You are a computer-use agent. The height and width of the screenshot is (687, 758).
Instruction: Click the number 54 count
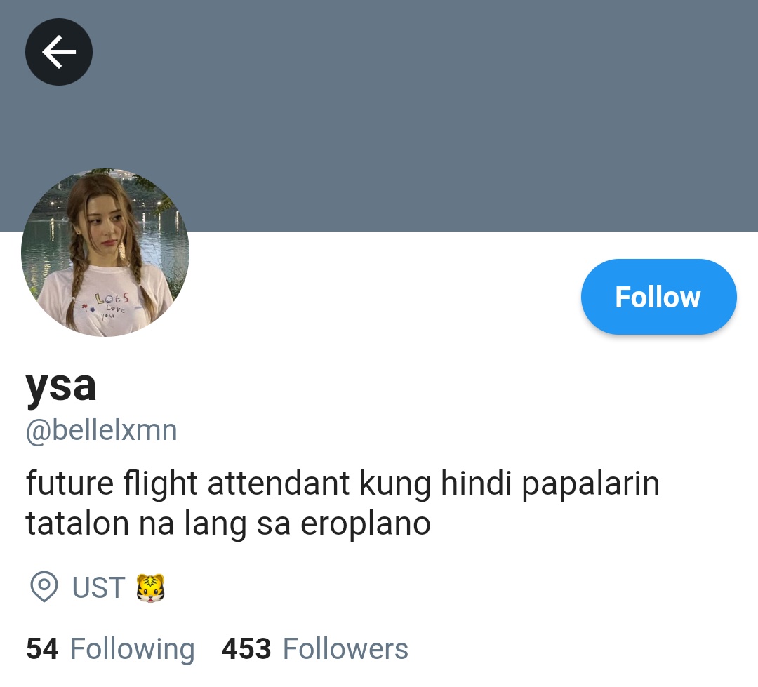pyautogui.click(x=42, y=648)
